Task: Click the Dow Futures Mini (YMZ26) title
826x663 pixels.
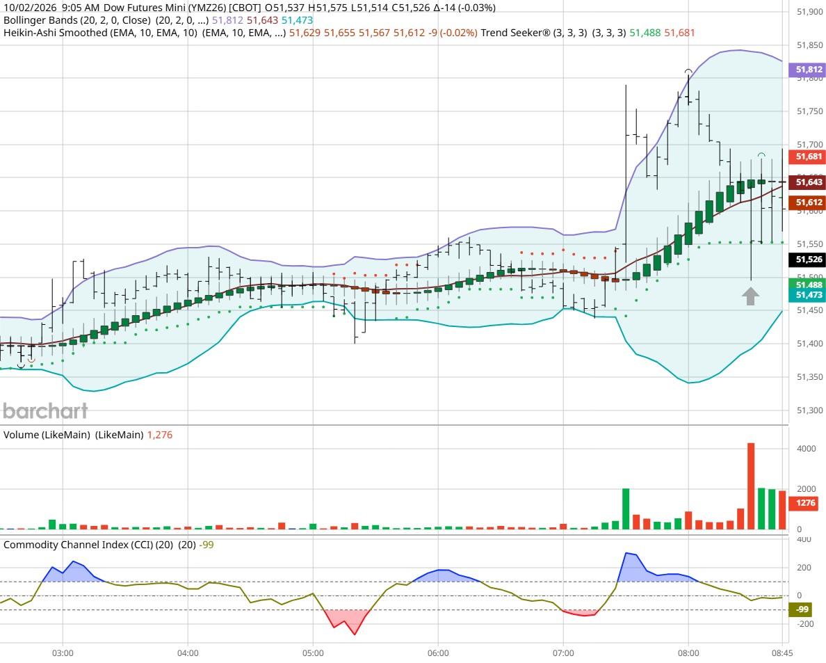Action: (165, 8)
